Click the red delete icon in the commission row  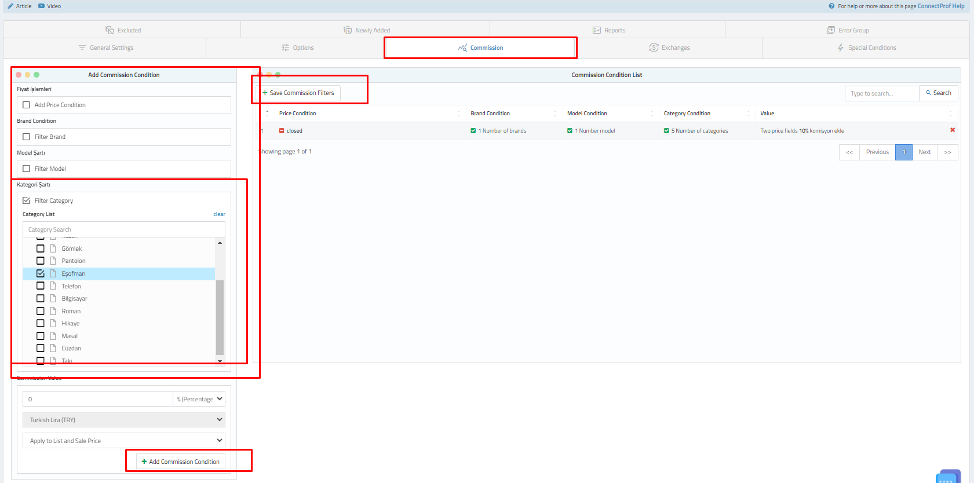pyautogui.click(x=952, y=130)
